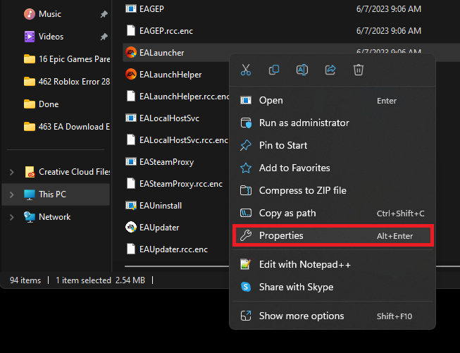This screenshot has height=353, width=460.
Task: Click the Notepad++ icon in context menu
Action: click(x=246, y=264)
